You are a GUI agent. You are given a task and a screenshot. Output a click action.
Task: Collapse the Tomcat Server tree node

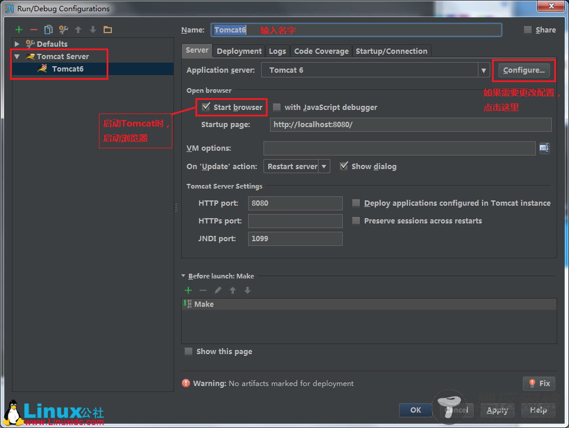[17, 57]
